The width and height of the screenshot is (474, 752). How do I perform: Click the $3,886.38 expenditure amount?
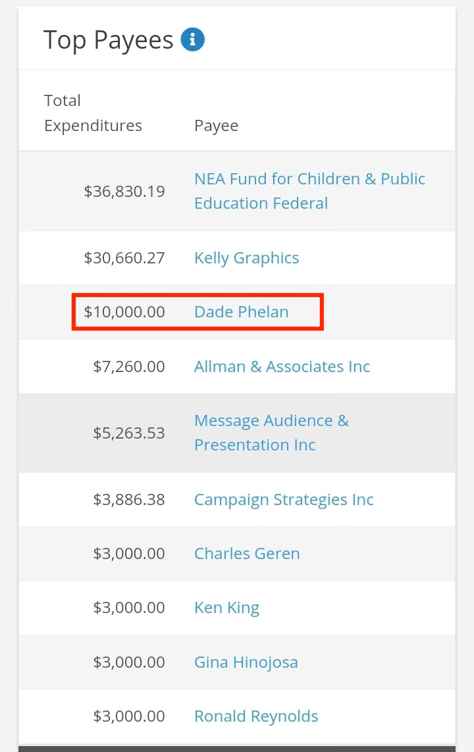pyautogui.click(x=129, y=500)
